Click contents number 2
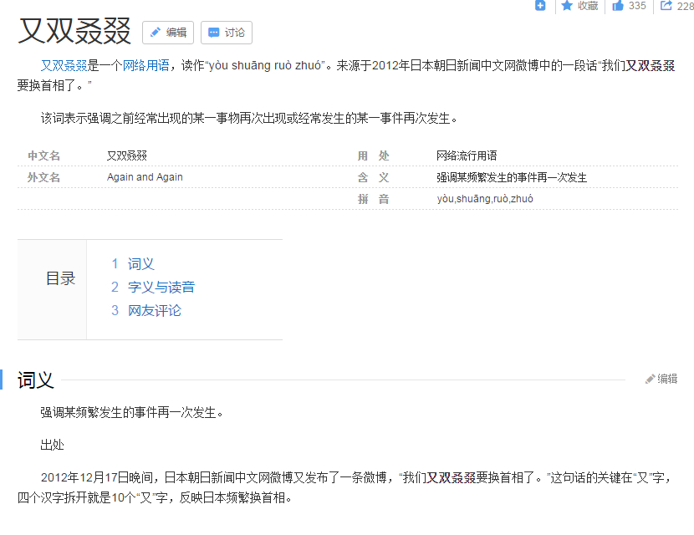The image size is (694, 535). coord(115,288)
